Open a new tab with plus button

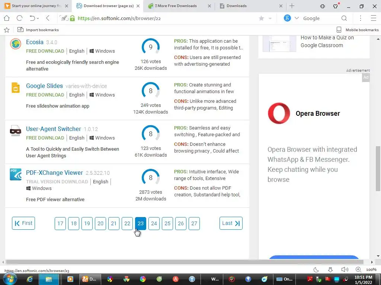tap(292, 6)
